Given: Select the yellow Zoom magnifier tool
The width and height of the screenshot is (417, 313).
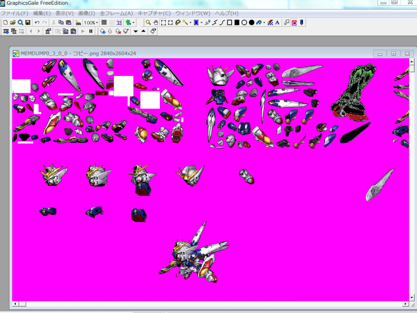Looking at the screenshot, I should pyautogui.click(x=148, y=22).
